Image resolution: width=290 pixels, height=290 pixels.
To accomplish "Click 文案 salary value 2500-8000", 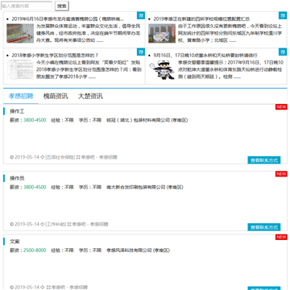I will (x=35, y=251).
